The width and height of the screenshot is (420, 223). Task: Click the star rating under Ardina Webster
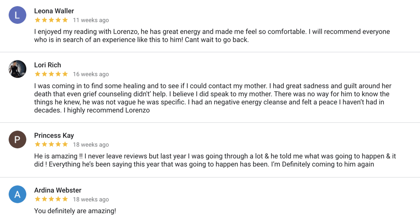click(51, 199)
